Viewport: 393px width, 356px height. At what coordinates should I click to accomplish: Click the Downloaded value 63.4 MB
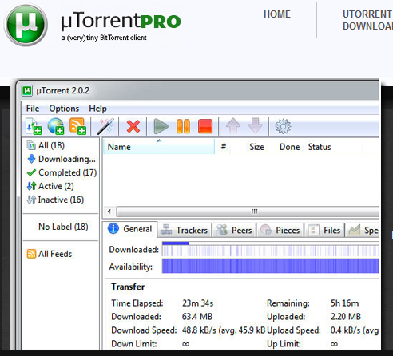(x=197, y=317)
